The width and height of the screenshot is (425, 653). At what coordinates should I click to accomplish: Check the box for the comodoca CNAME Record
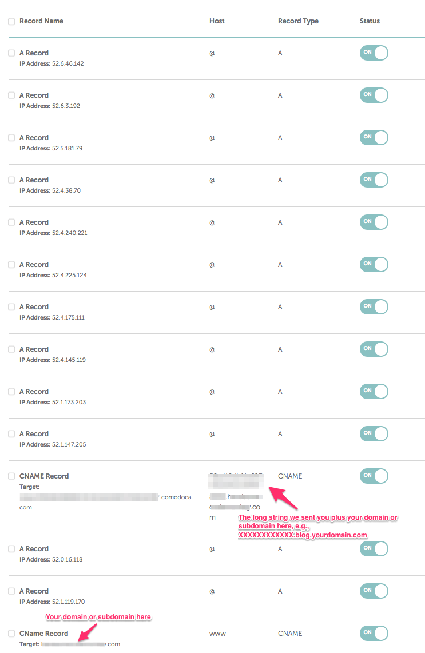(x=11, y=476)
